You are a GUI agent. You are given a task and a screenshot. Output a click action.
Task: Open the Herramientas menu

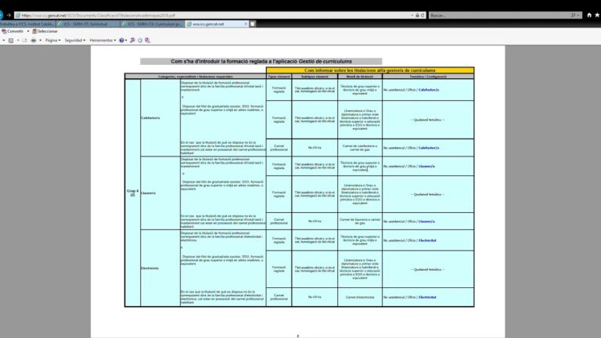point(103,40)
